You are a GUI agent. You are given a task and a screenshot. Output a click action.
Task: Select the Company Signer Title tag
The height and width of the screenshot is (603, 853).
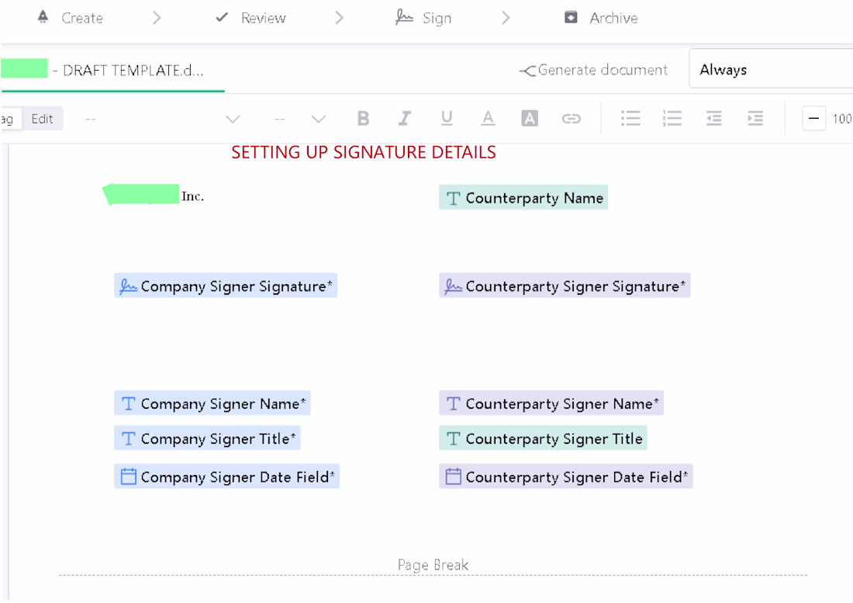[x=207, y=438]
